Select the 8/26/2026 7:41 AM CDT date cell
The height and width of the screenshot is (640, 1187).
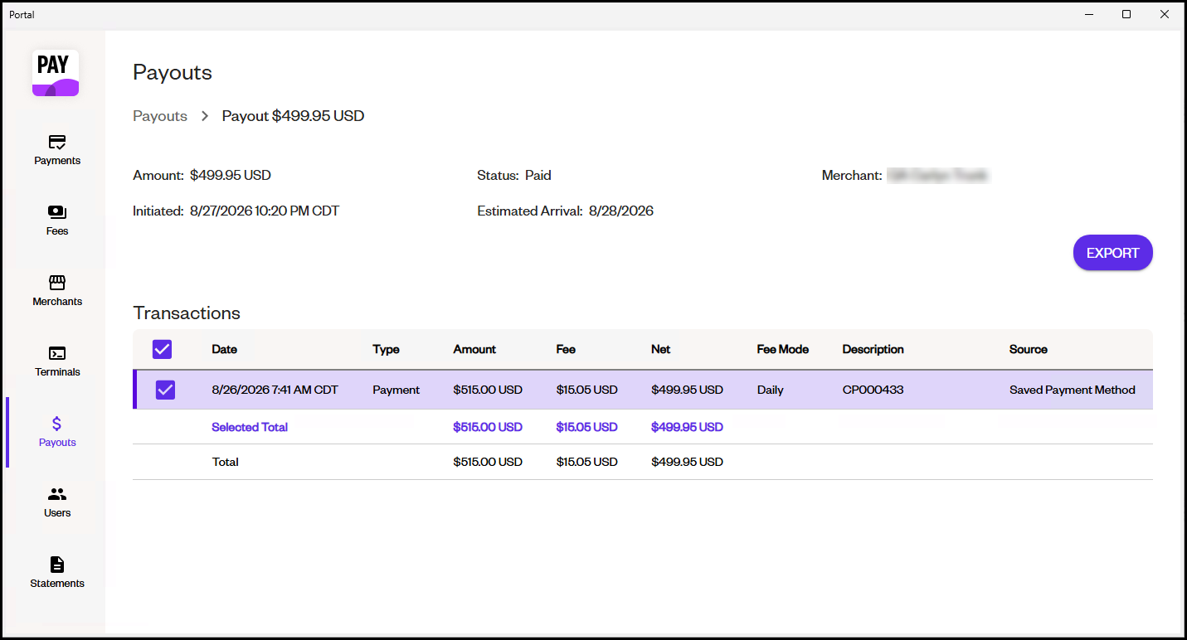point(275,390)
